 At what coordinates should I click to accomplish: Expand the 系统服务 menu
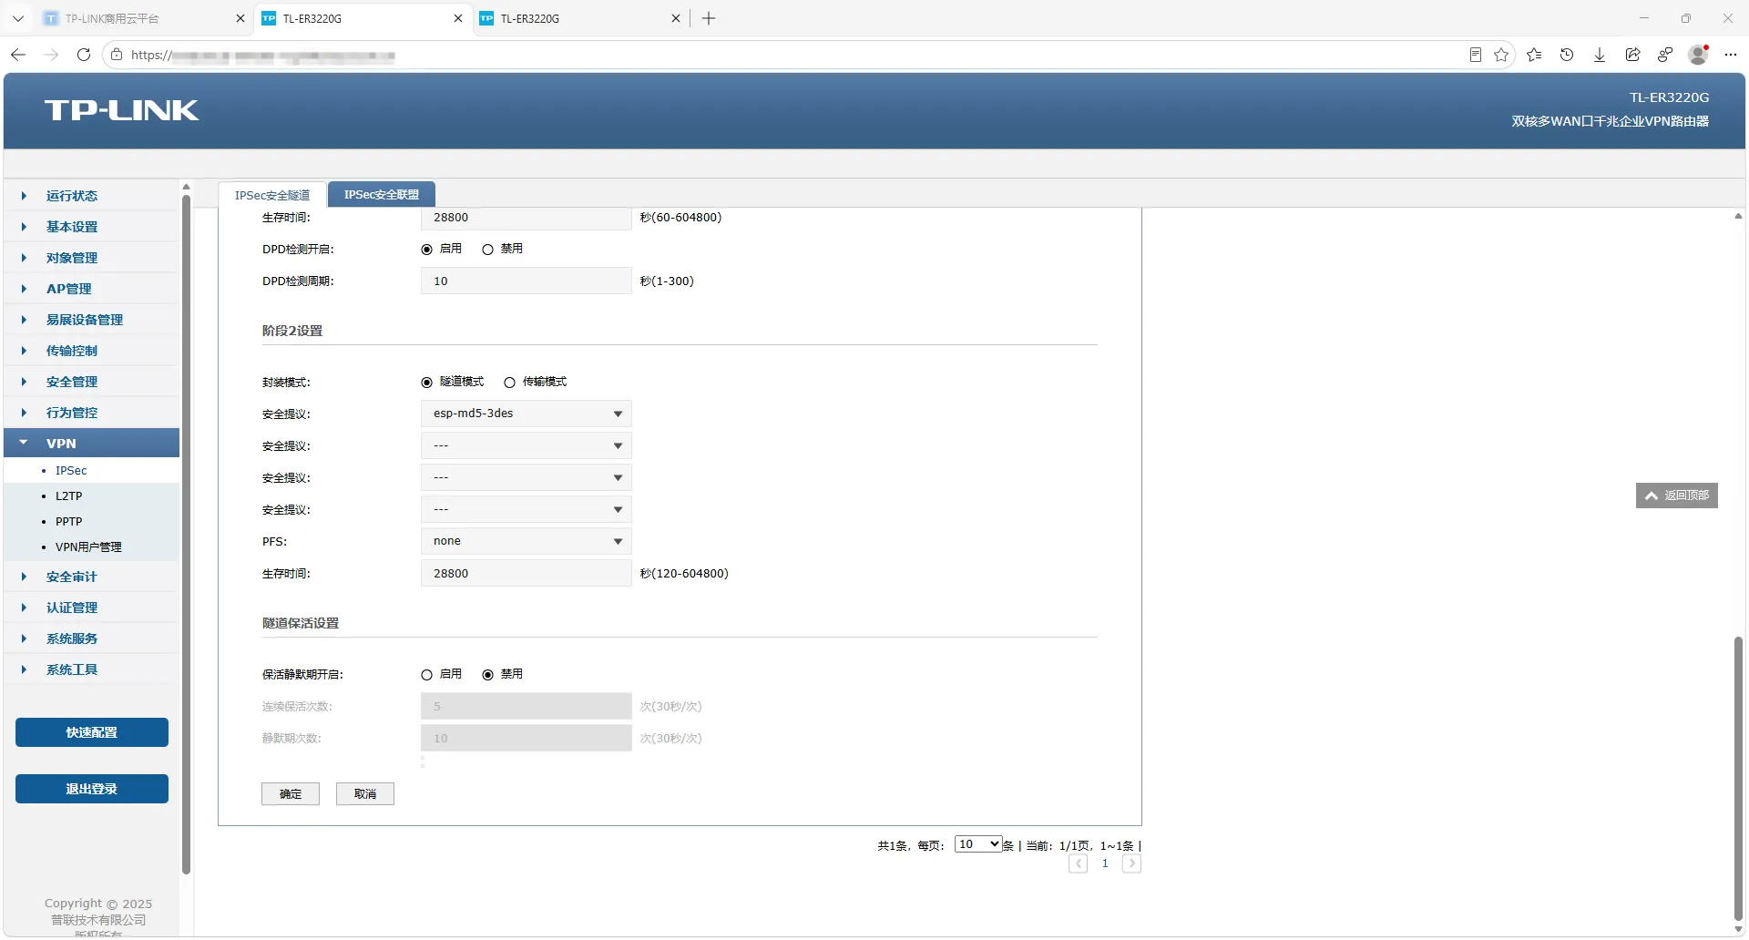point(91,639)
